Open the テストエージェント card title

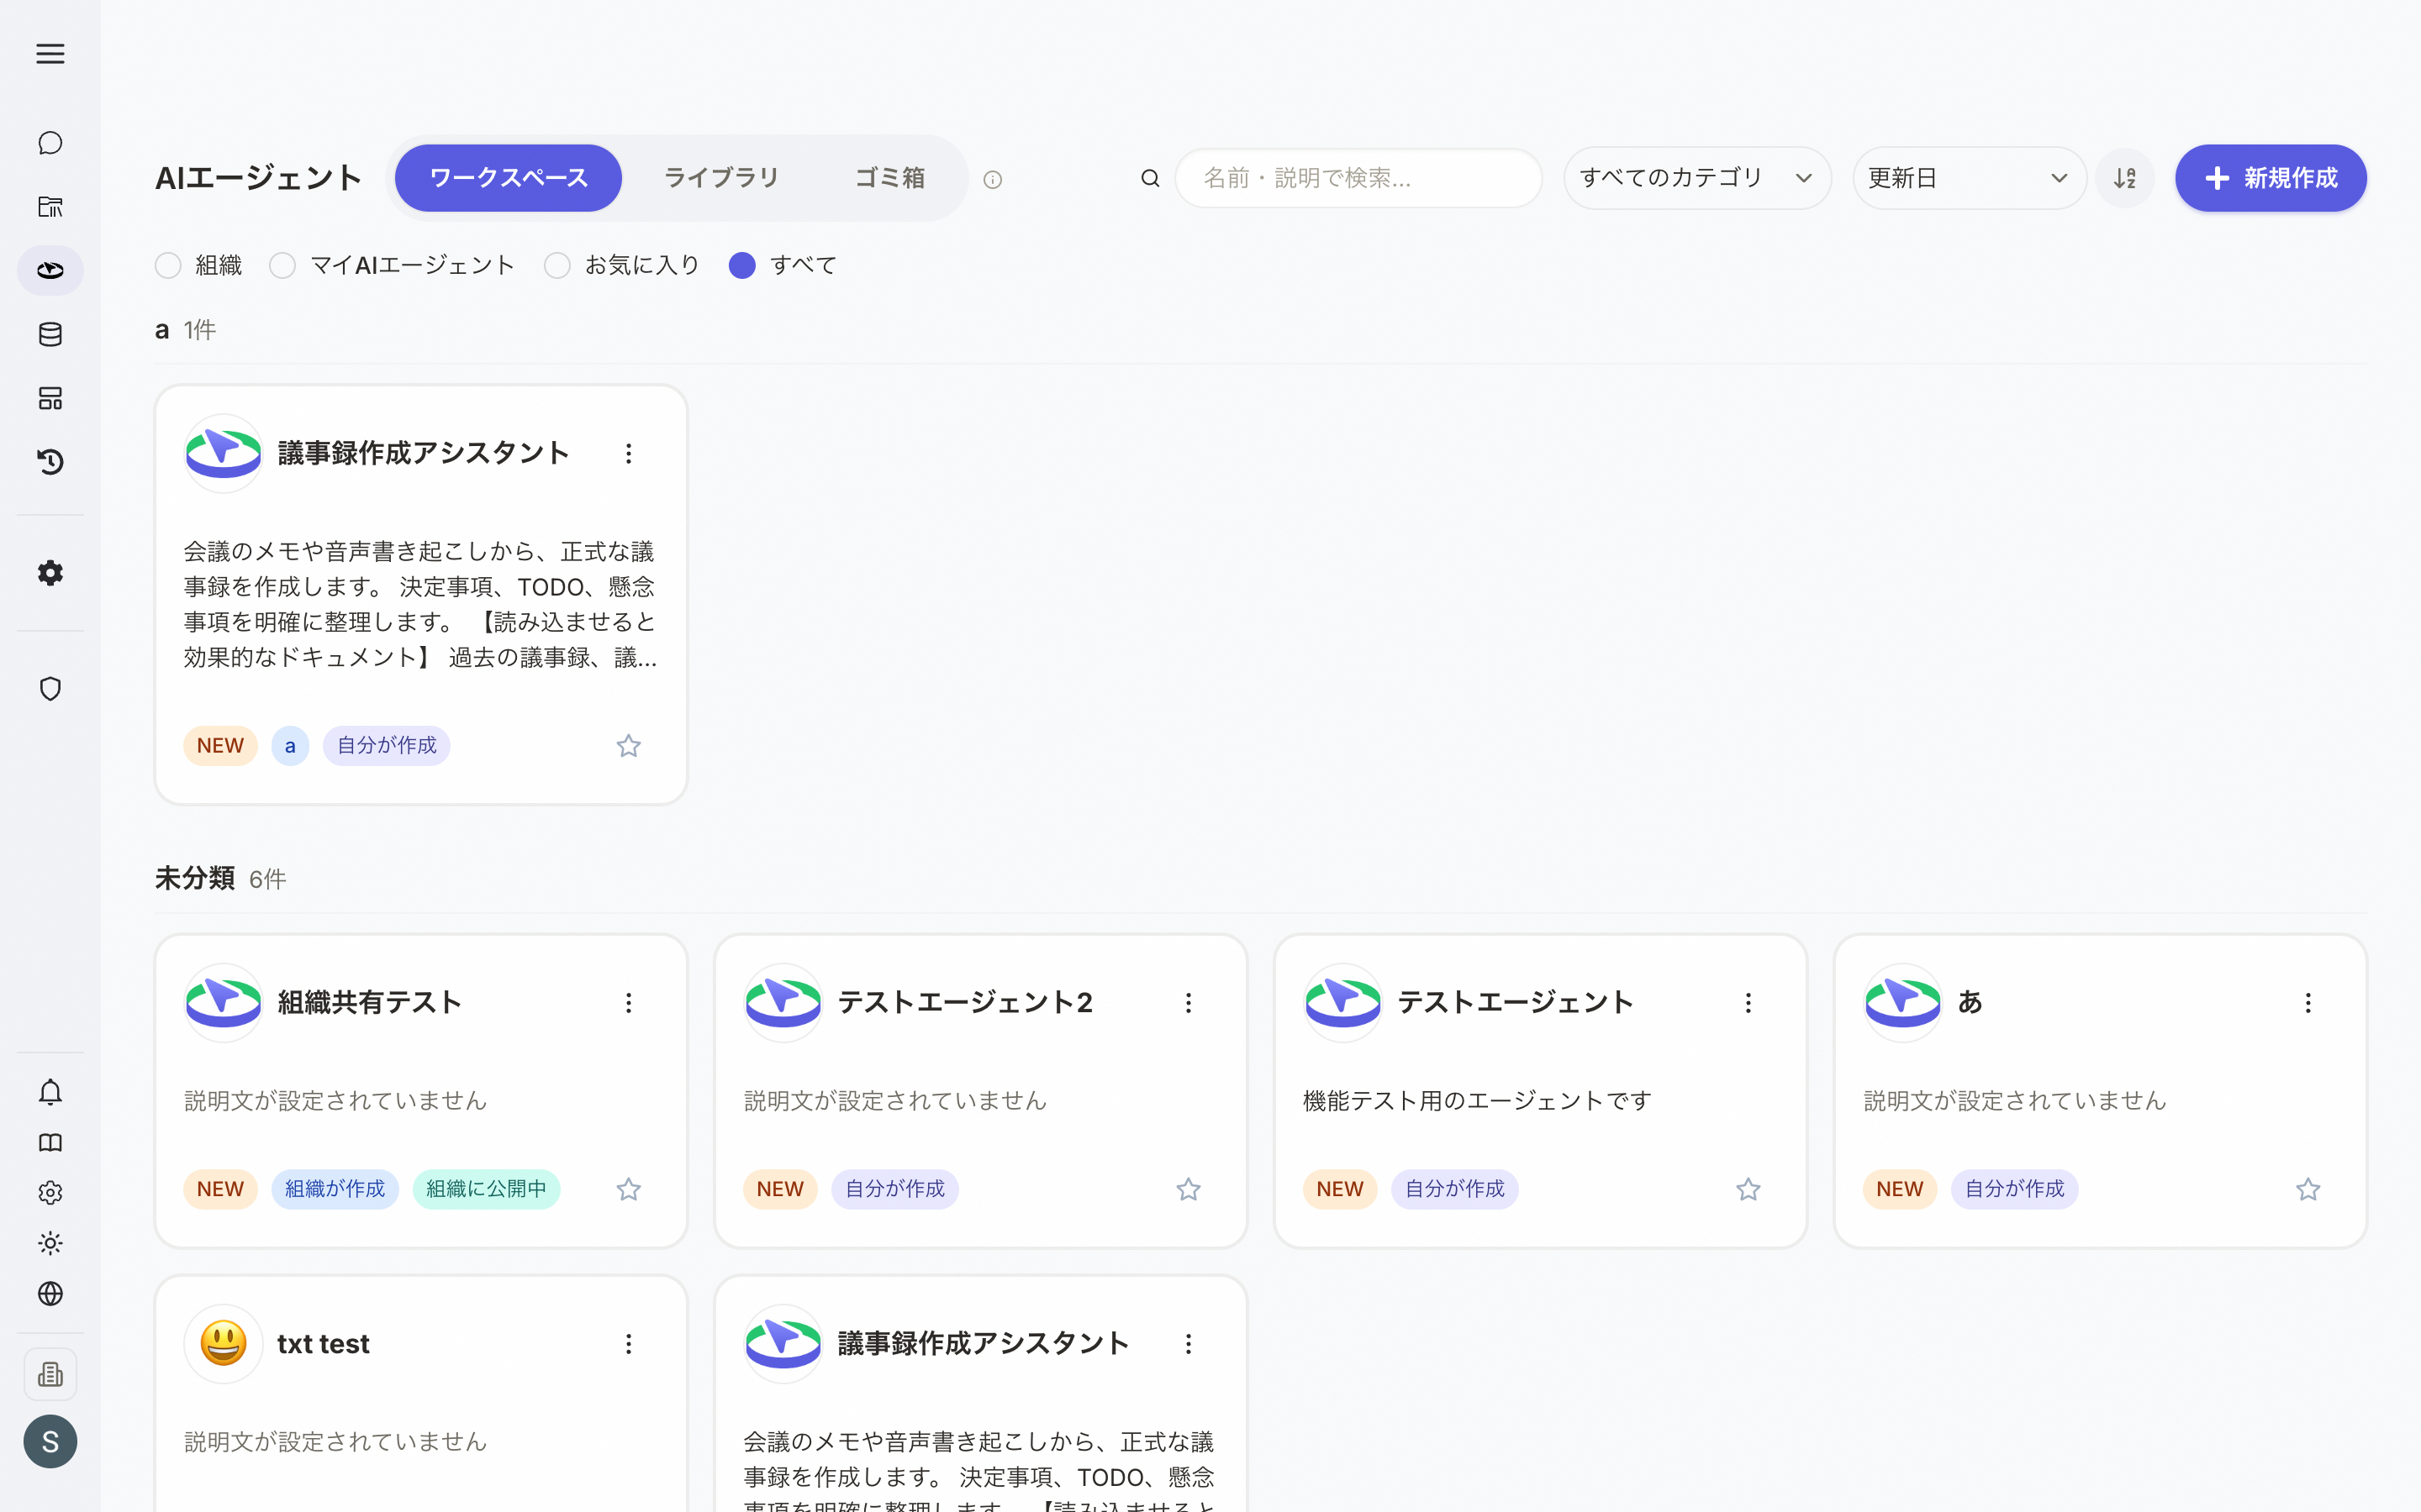[1515, 1002]
